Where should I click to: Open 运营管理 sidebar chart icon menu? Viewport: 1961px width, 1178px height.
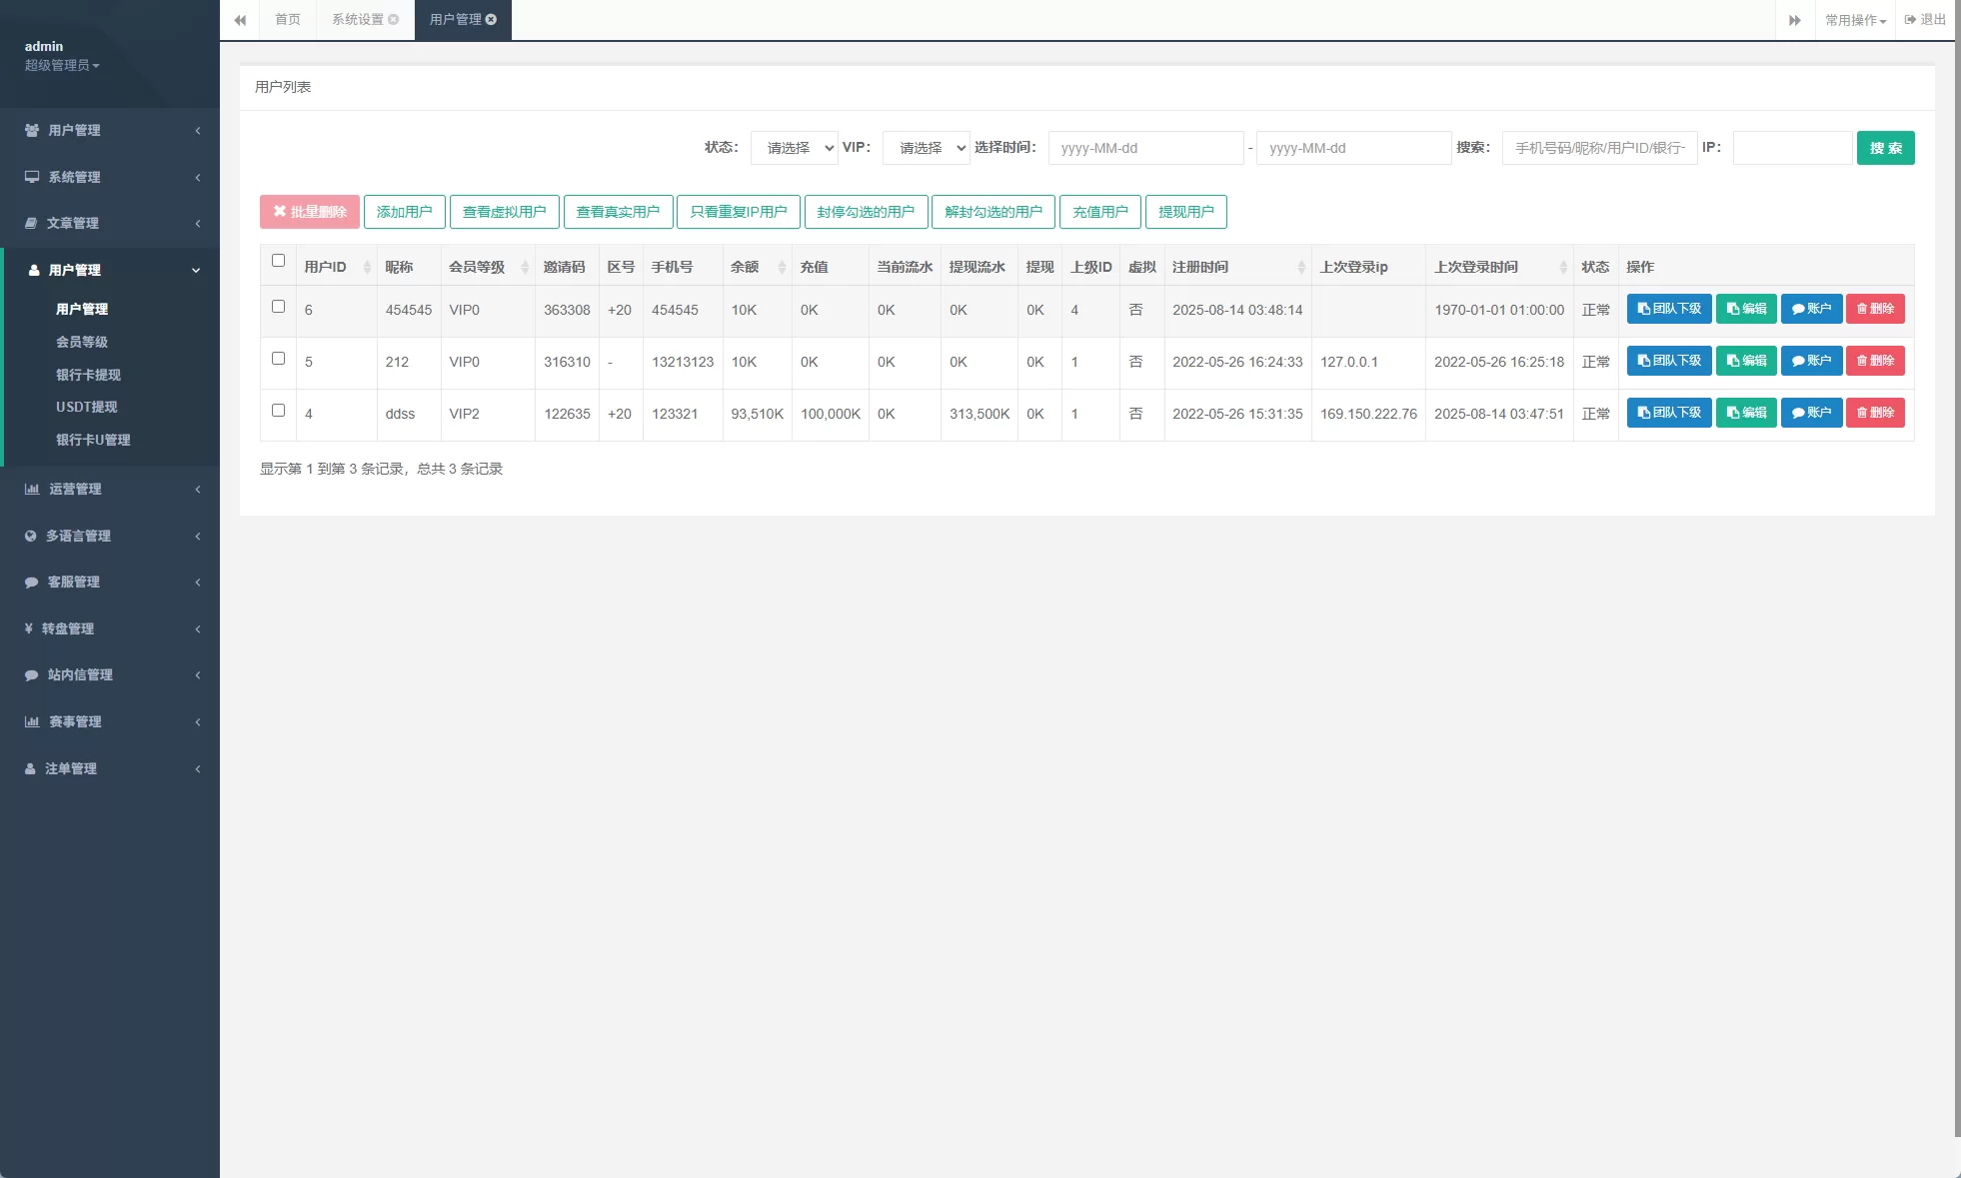pos(32,489)
